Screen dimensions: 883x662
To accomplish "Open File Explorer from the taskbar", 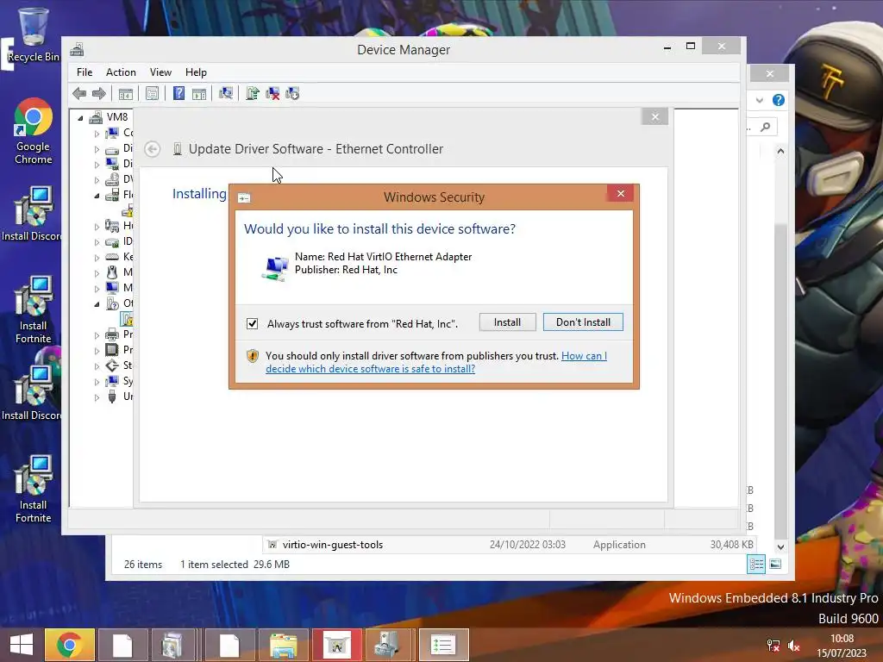I will point(283,645).
